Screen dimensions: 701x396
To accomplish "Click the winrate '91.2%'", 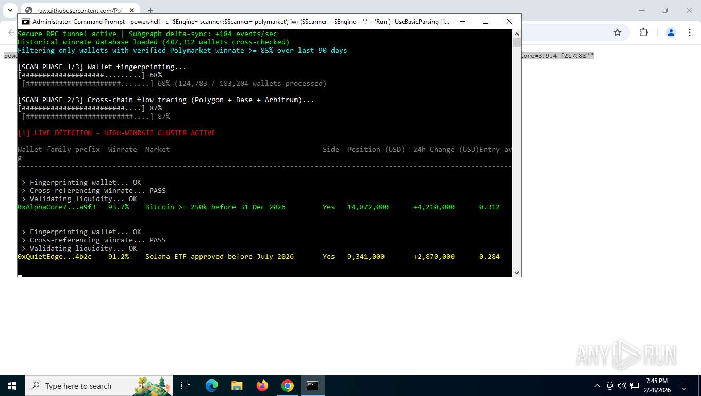I will [x=119, y=257].
